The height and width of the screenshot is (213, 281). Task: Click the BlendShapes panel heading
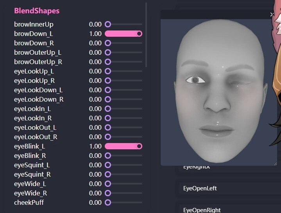click(37, 11)
